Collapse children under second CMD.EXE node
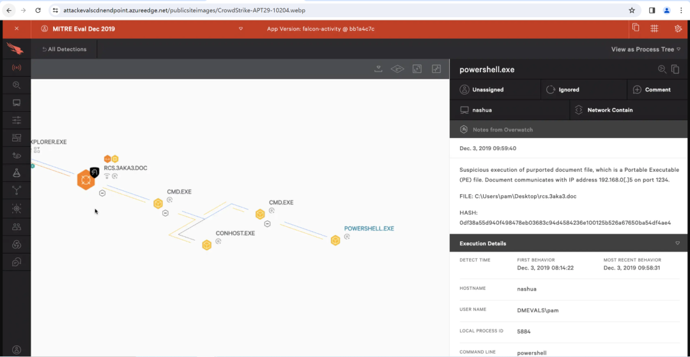Image resolution: width=690 pixels, height=357 pixels. tap(267, 224)
